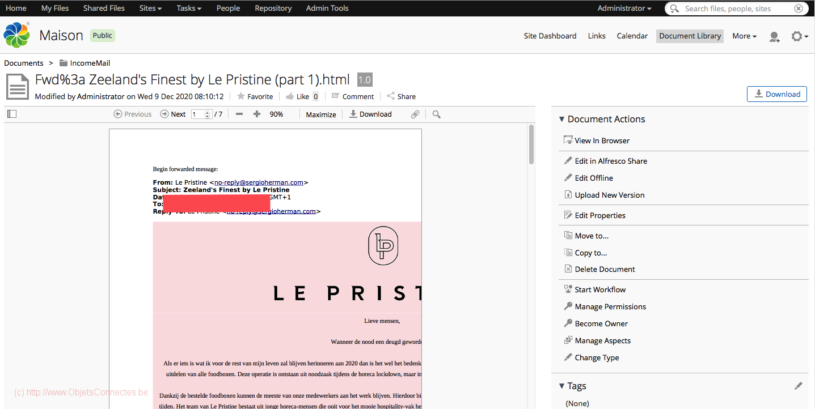This screenshot has width=815, height=409.
Task: Open Shared Files in top menu
Action: (x=104, y=8)
